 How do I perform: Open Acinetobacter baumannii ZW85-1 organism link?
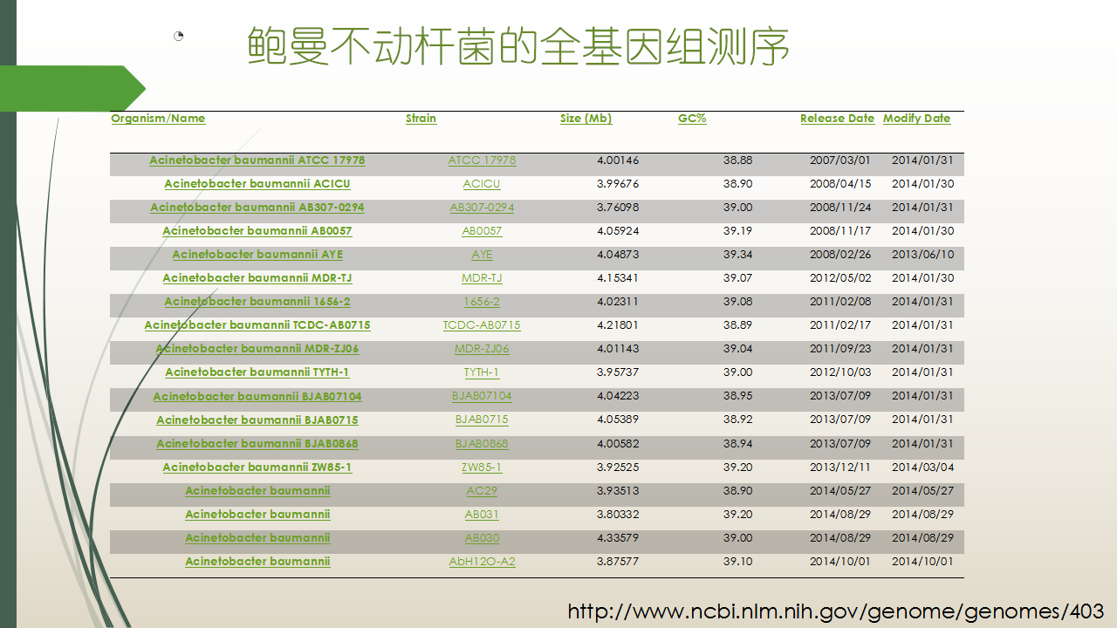pos(257,468)
